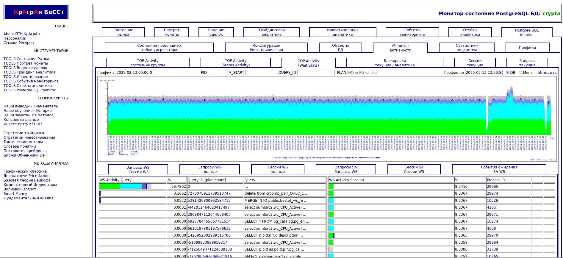Click the PLAN input field
This screenshot has height=258, width=563.
point(362,72)
